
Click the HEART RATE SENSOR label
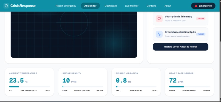point(181,73)
